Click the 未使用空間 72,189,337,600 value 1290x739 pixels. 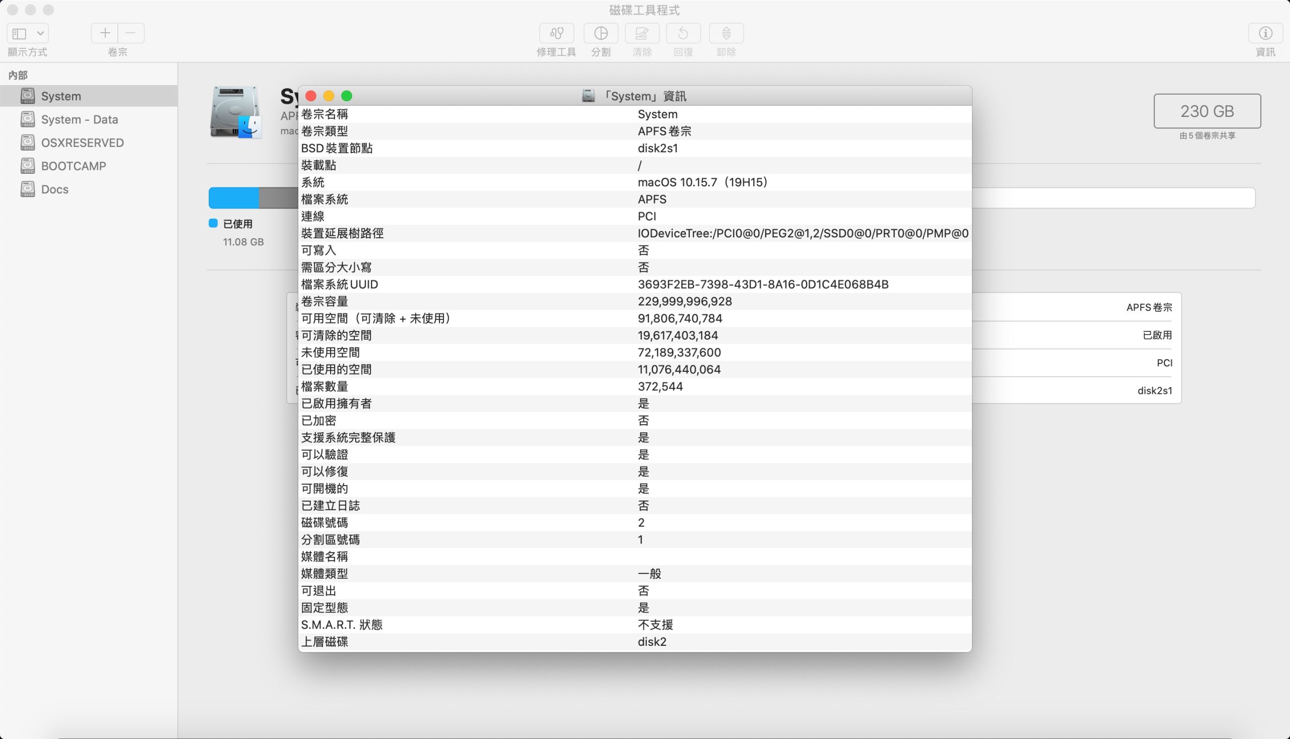coord(679,352)
